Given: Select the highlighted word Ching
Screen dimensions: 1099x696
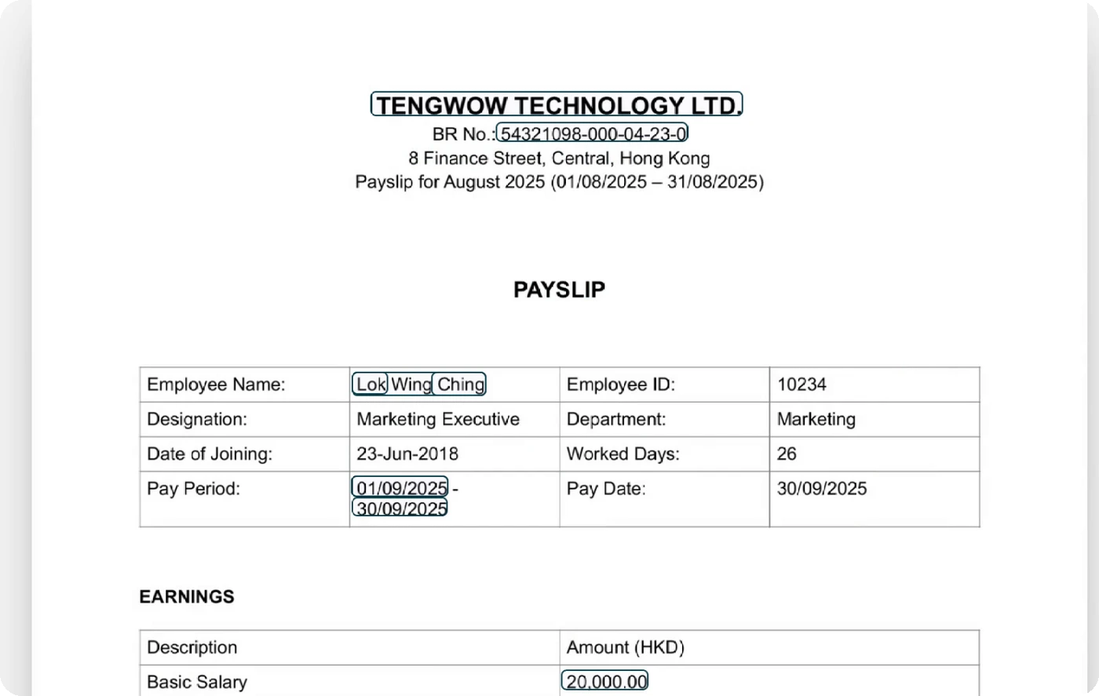Looking at the screenshot, I should click(460, 384).
